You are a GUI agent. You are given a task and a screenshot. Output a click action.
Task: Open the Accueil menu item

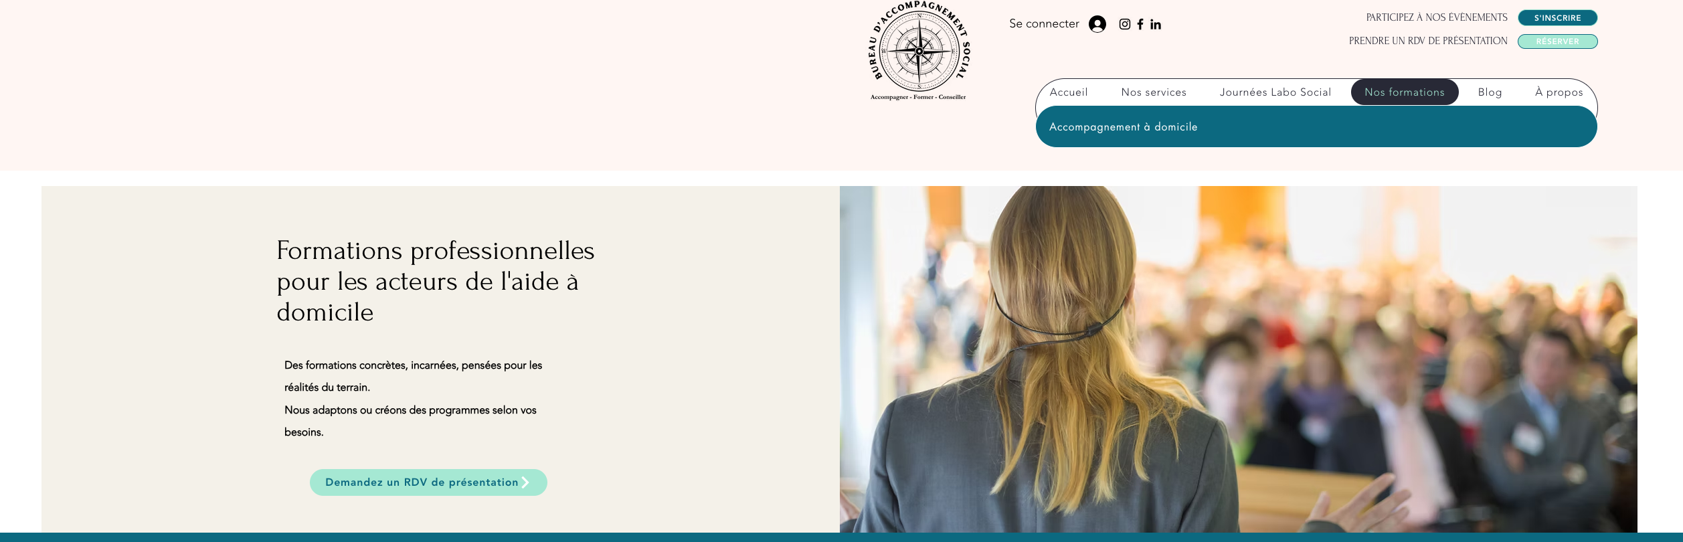tap(1069, 92)
